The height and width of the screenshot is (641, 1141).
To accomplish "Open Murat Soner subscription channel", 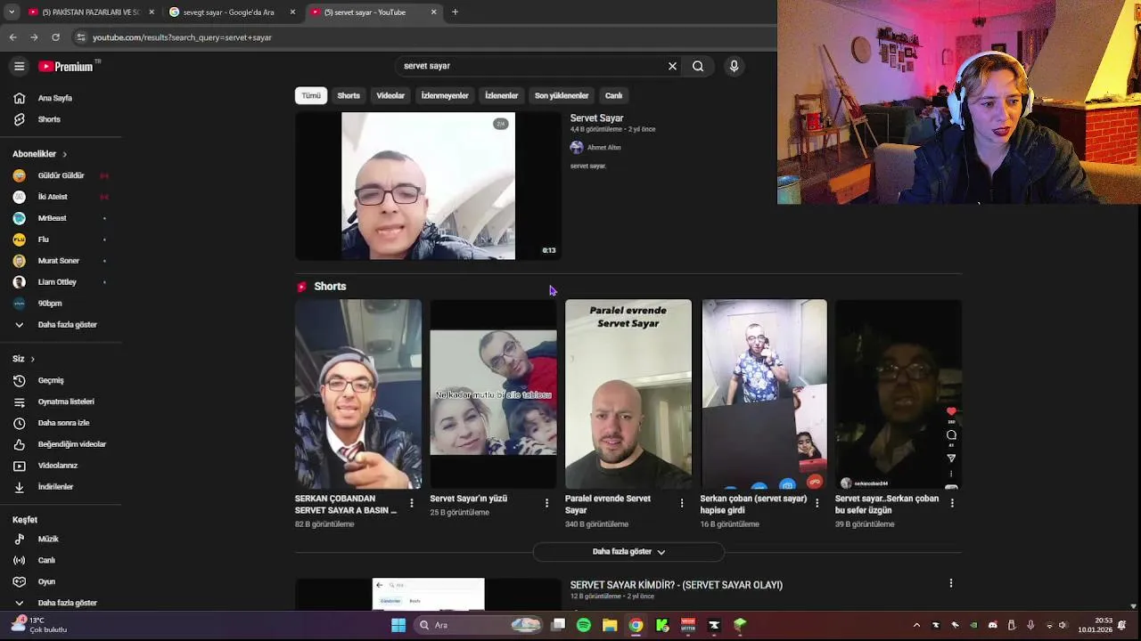I will click(x=61, y=261).
